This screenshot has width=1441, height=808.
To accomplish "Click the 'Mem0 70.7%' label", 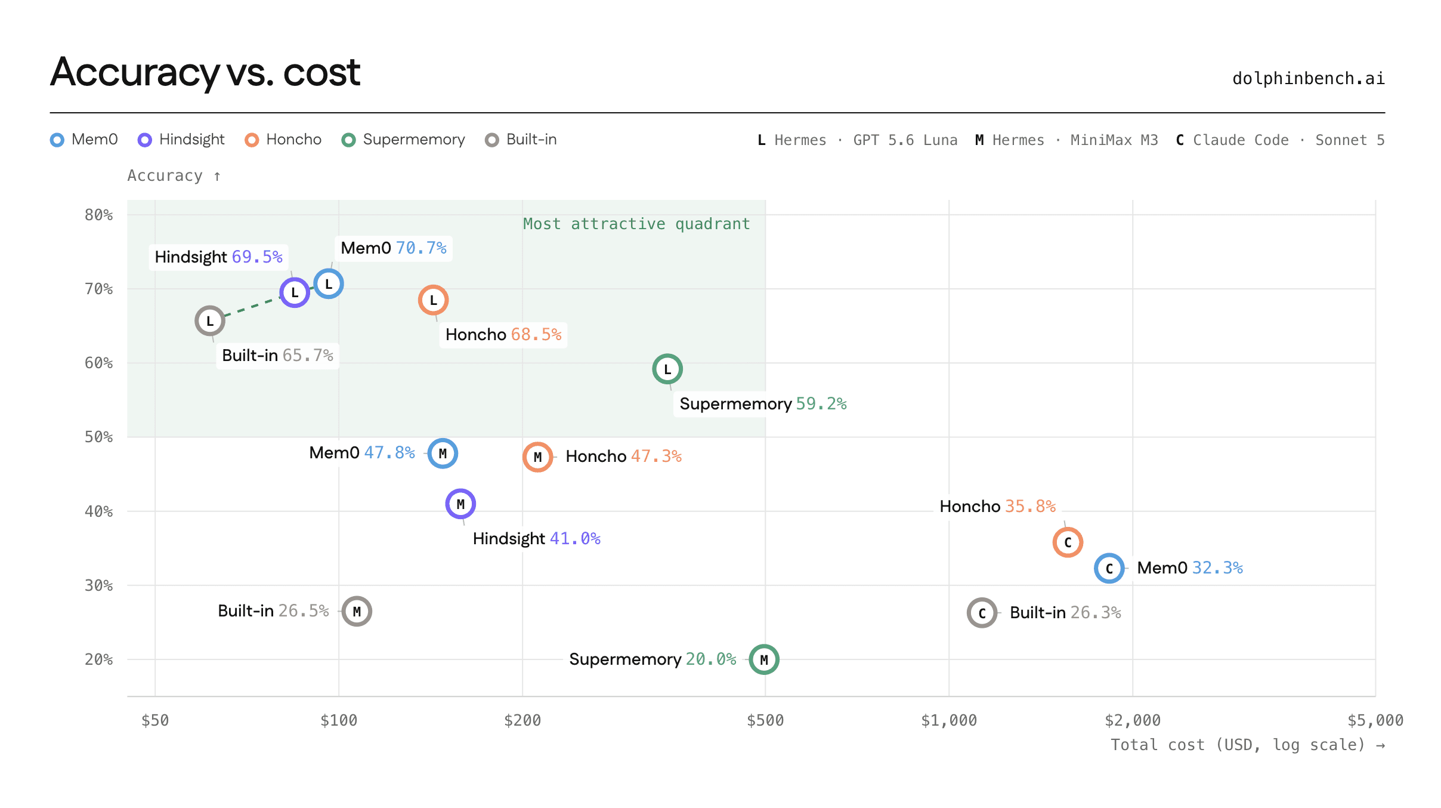I will [x=394, y=248].
